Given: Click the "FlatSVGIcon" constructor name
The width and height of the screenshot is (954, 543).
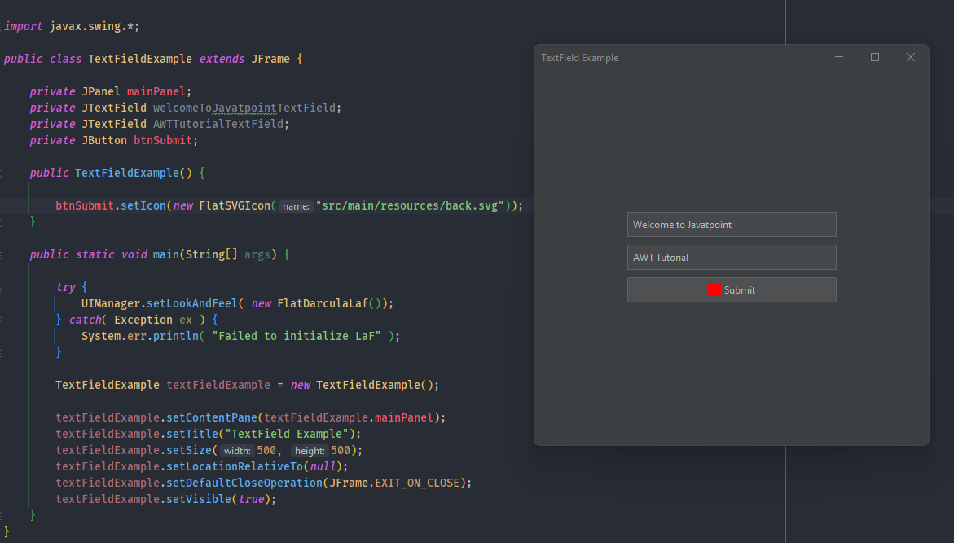Looking at the screenshot, I should coord(235,205).
